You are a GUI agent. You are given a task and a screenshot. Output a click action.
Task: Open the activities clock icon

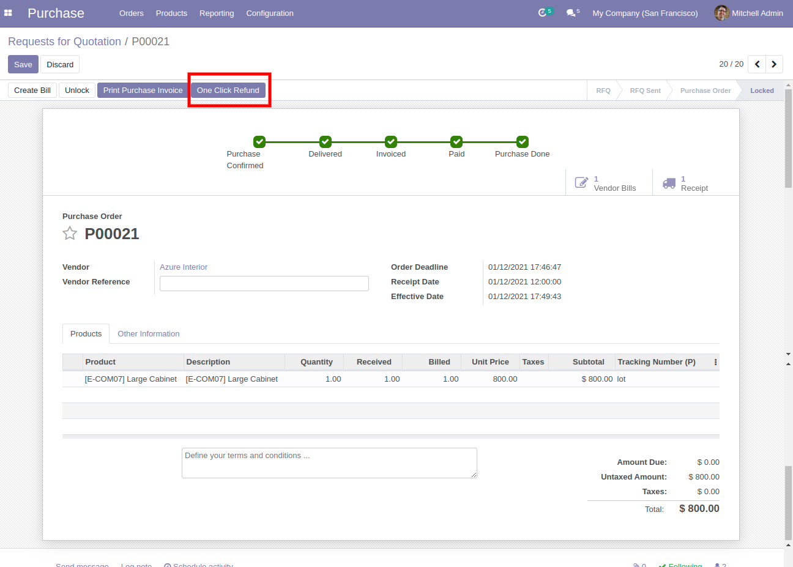coord(542,13)
